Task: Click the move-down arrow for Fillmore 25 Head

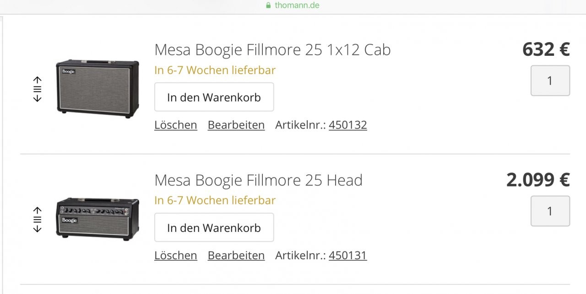Action: [x=38, y=229]
